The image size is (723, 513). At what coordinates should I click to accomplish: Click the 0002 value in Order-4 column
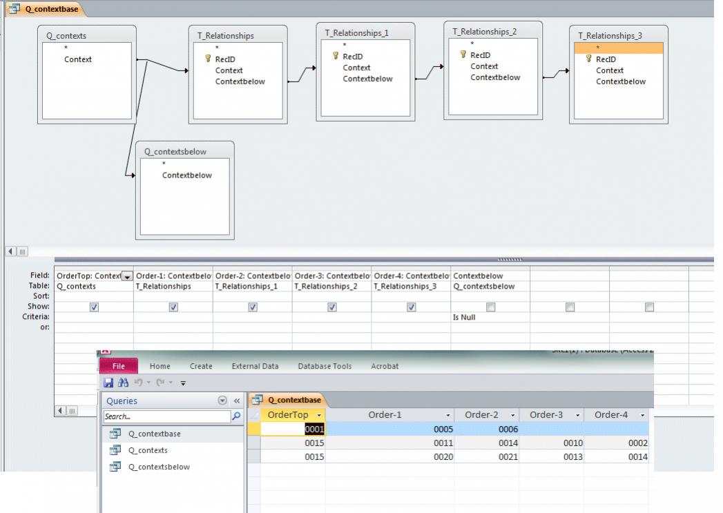(637, 443)
